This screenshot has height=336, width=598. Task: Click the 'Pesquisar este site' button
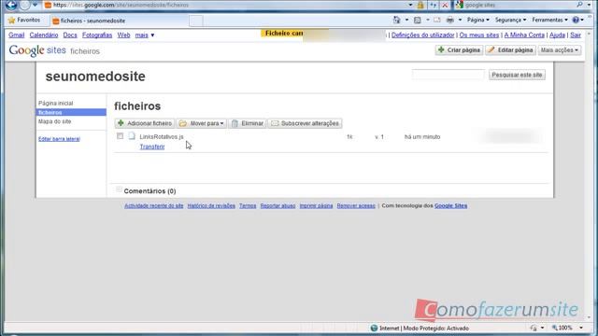(x=517, y=75)
